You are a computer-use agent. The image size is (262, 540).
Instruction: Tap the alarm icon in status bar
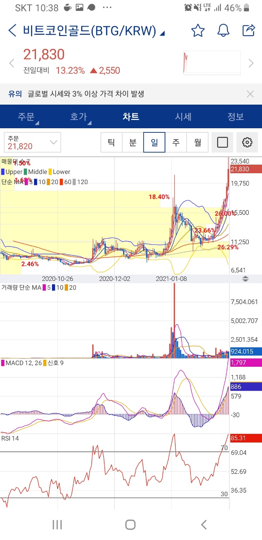click(188, 7)
